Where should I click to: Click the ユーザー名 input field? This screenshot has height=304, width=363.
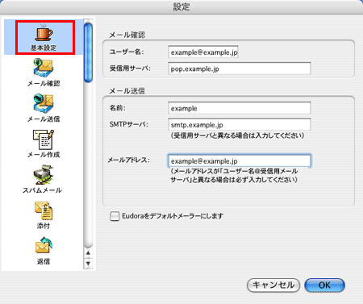(203, 52)
